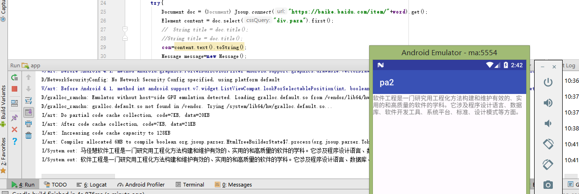The width and height of the screenshot is (579, 194).
Task: Toggle scroll to end of console output
Action: pyautogui.click(x=28, y=112)
